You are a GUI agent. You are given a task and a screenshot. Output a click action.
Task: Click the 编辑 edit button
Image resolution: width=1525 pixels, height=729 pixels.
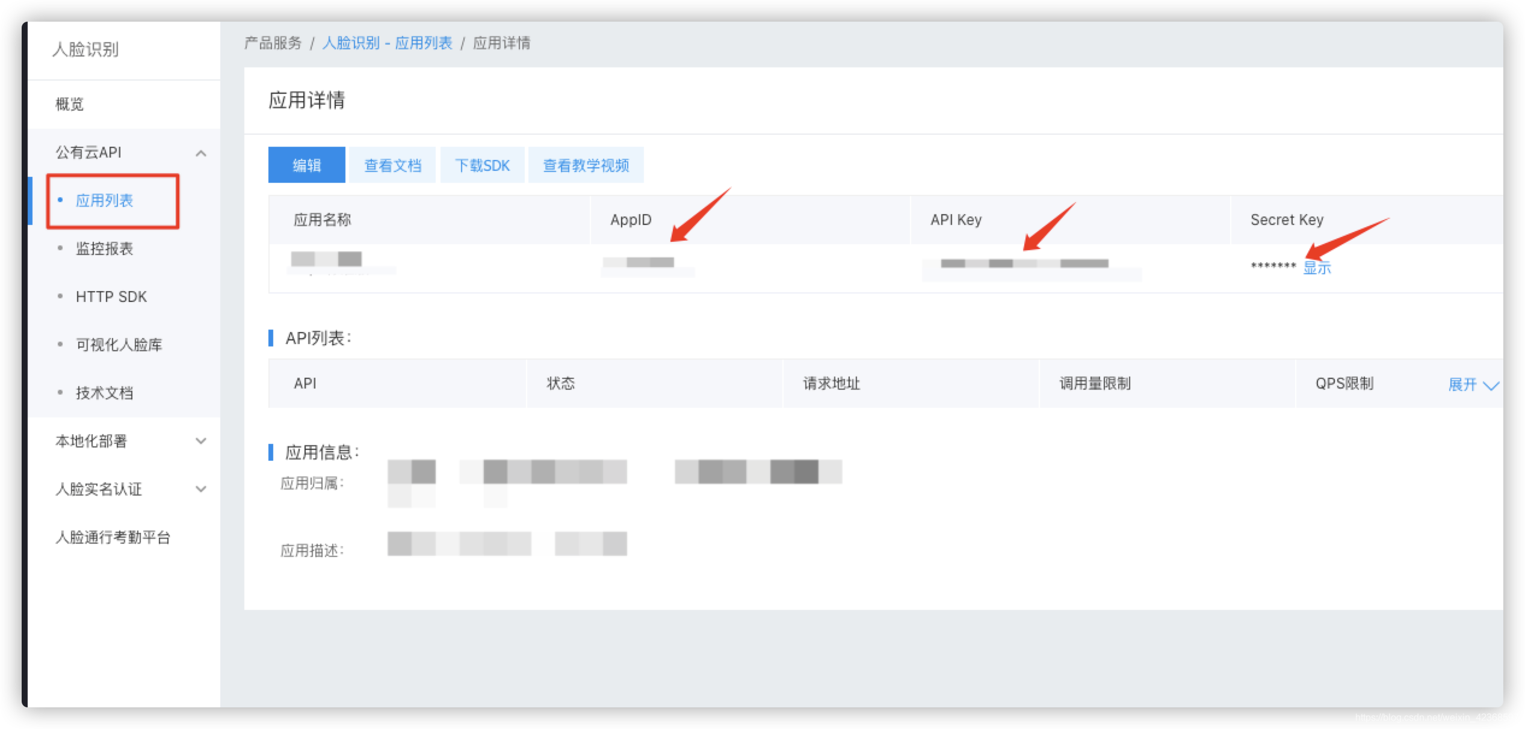(306, 165)
